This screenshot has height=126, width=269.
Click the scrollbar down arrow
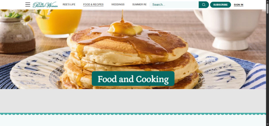point(267,125)
